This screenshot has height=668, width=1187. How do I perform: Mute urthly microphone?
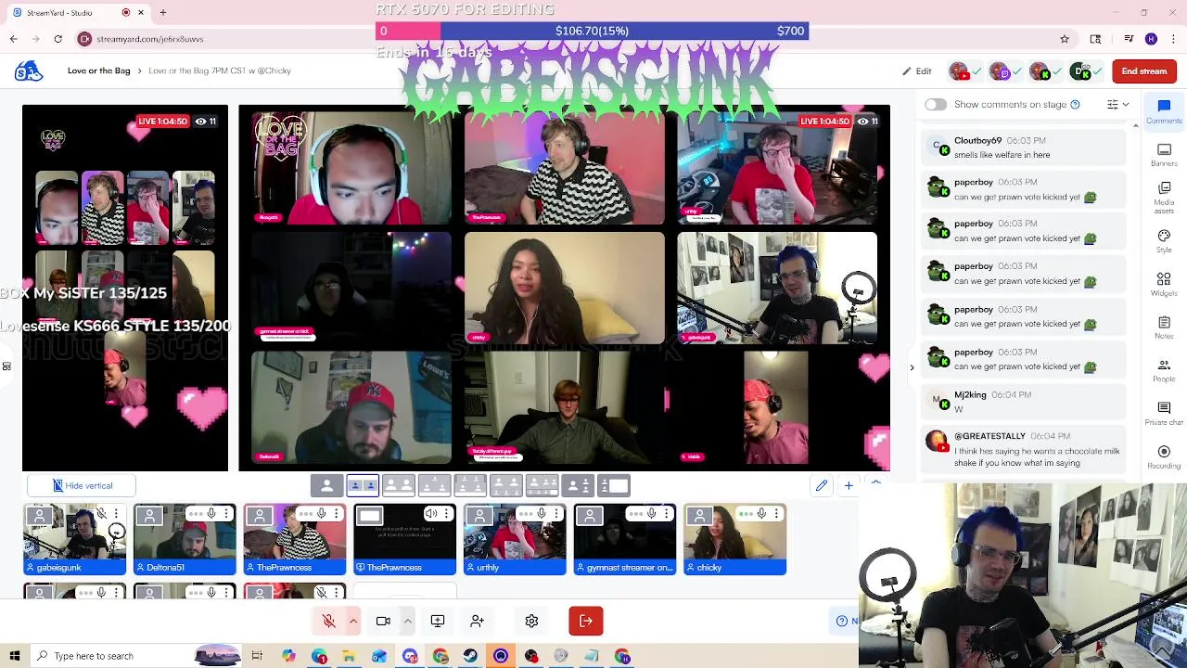pos(542,514)
